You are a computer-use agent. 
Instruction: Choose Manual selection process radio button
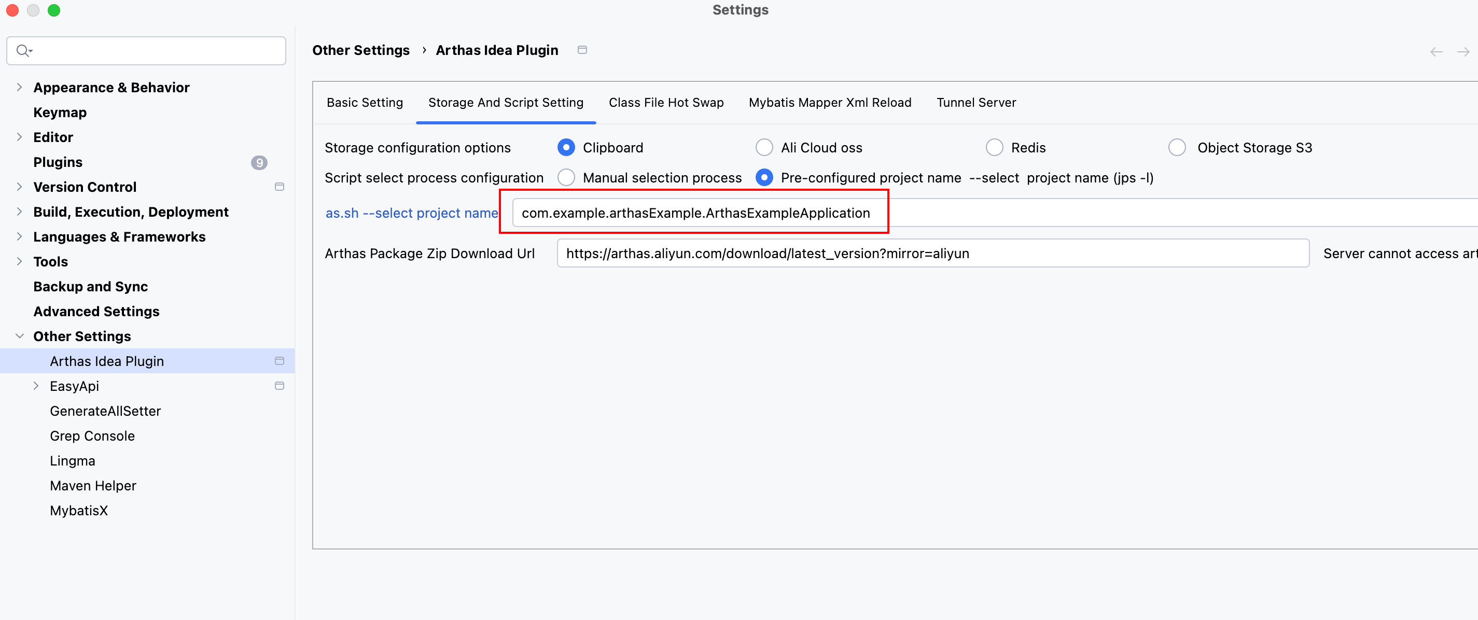pyautogui.click(x=566, y=178)
